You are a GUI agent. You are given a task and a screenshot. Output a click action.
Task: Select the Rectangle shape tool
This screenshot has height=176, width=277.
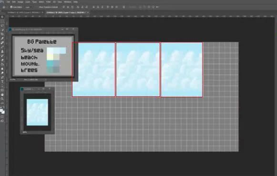click(x=2, y=90)
